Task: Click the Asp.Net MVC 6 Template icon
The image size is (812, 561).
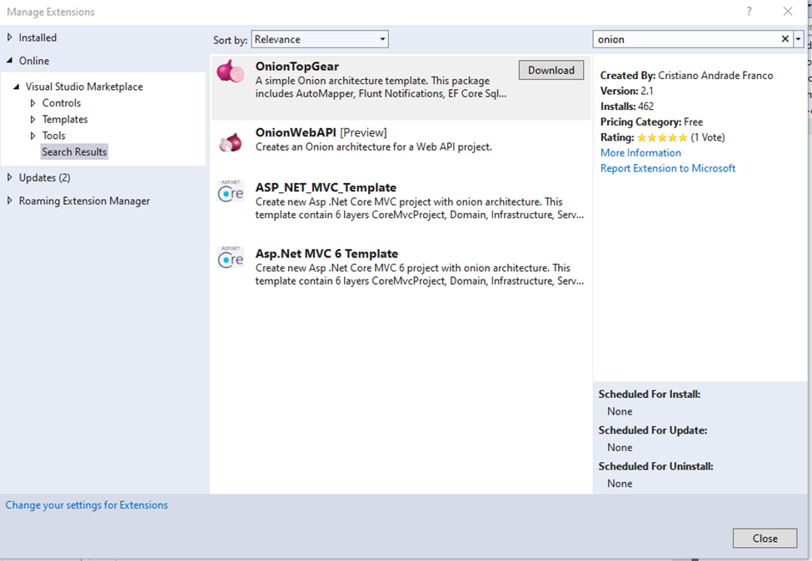Action: tap(231, 257)
